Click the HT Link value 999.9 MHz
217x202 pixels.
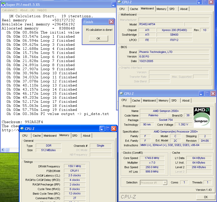pos(152,172)
